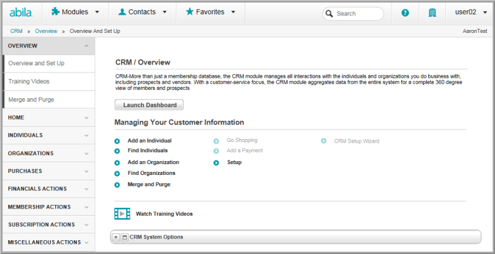Click the Add a Payment link

point(245,150)
